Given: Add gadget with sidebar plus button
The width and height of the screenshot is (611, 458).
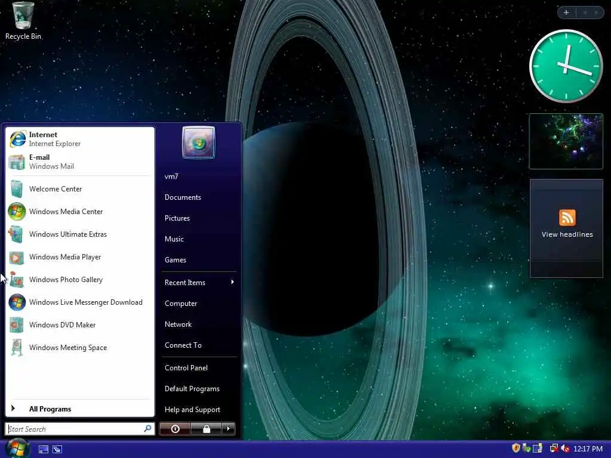Looking at the screenshot, I should (567, 13).
